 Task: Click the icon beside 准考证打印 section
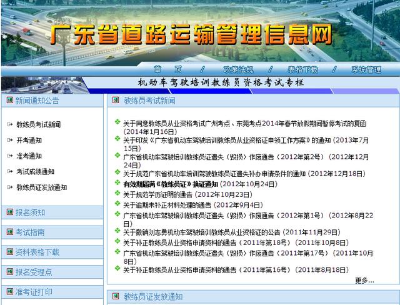tap(9, 292)
